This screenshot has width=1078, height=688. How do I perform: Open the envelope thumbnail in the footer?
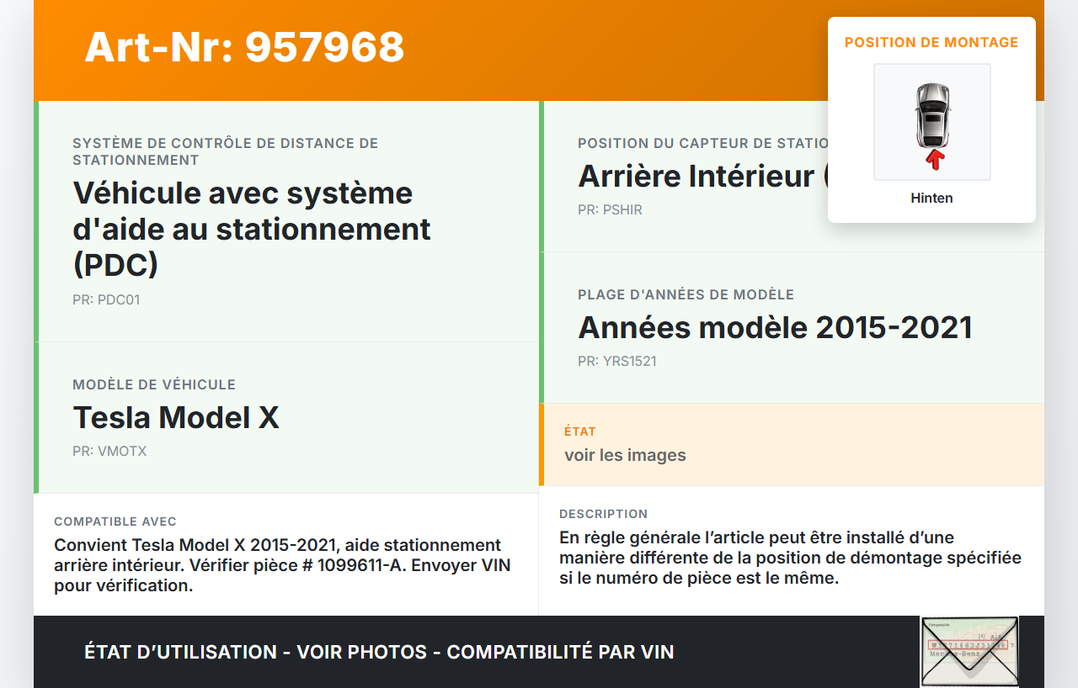969,652
